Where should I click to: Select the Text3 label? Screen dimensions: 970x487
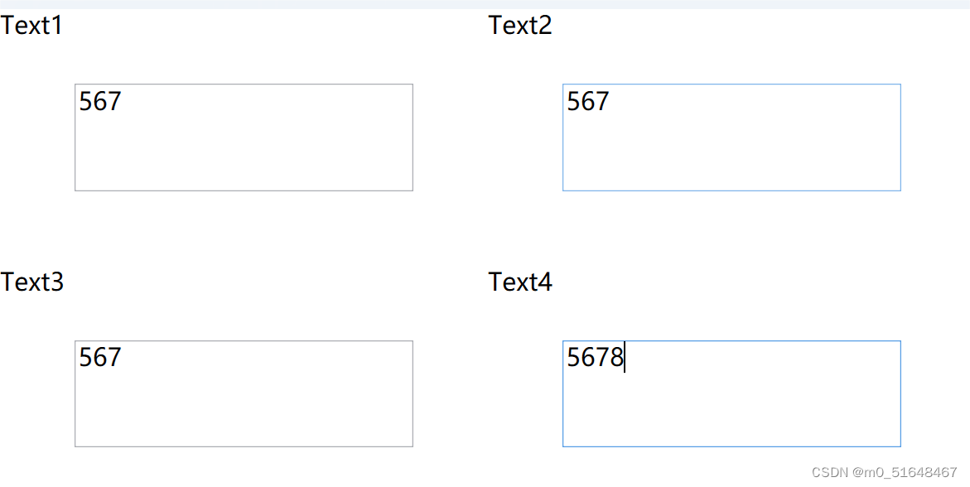tap(31, 282)
